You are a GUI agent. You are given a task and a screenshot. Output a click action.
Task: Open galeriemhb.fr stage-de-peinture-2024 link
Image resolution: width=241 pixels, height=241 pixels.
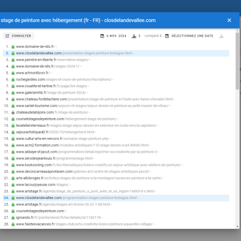point(51,93)
